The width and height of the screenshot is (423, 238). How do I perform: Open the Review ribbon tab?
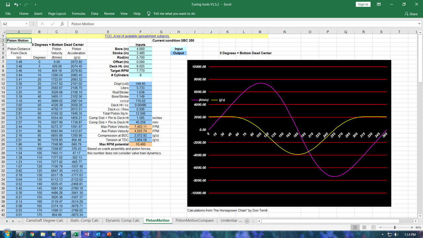coord(109,14)
